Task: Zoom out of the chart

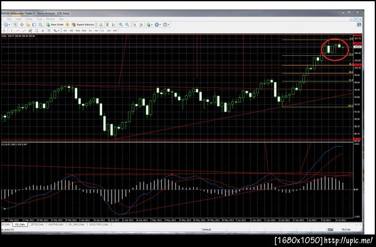Action: 127,24
